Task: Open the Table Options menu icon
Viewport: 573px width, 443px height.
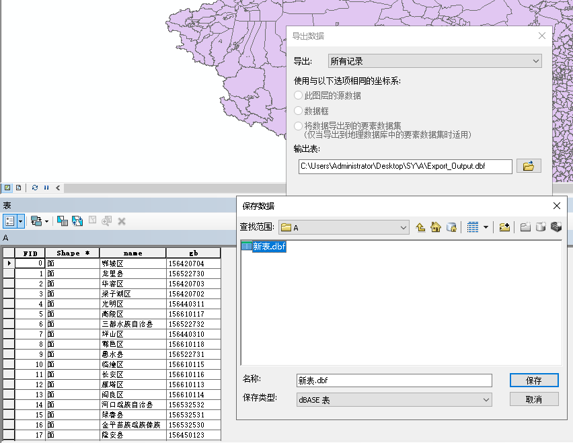Action: pyautogui.click(x=13, y=220)
